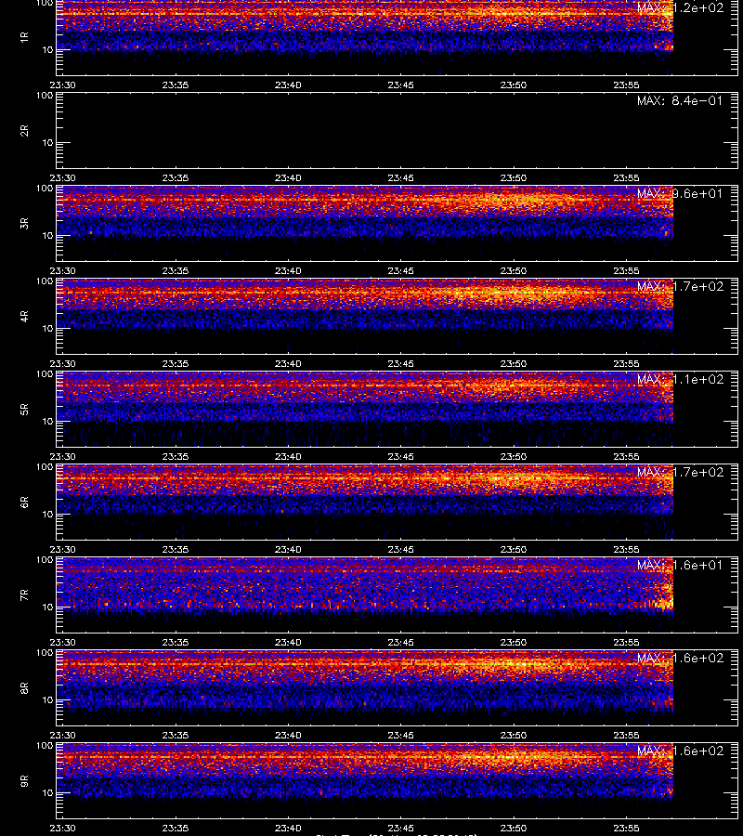
Task: Click the 23:40 tick label below the 9R panel
Action: (288, 828)
